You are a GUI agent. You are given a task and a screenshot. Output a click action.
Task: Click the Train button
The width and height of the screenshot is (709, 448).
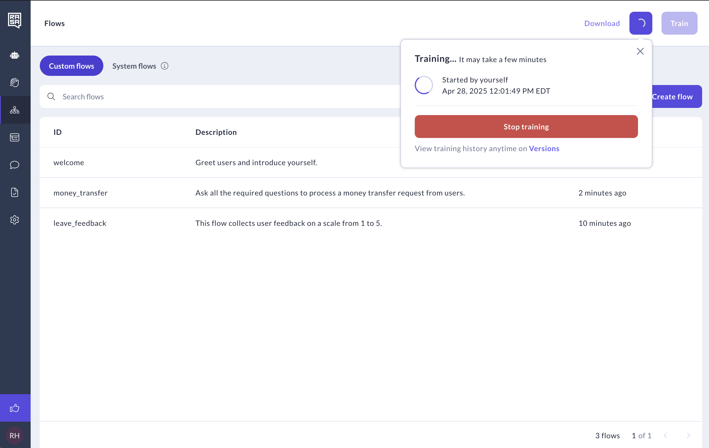point(679,23)
